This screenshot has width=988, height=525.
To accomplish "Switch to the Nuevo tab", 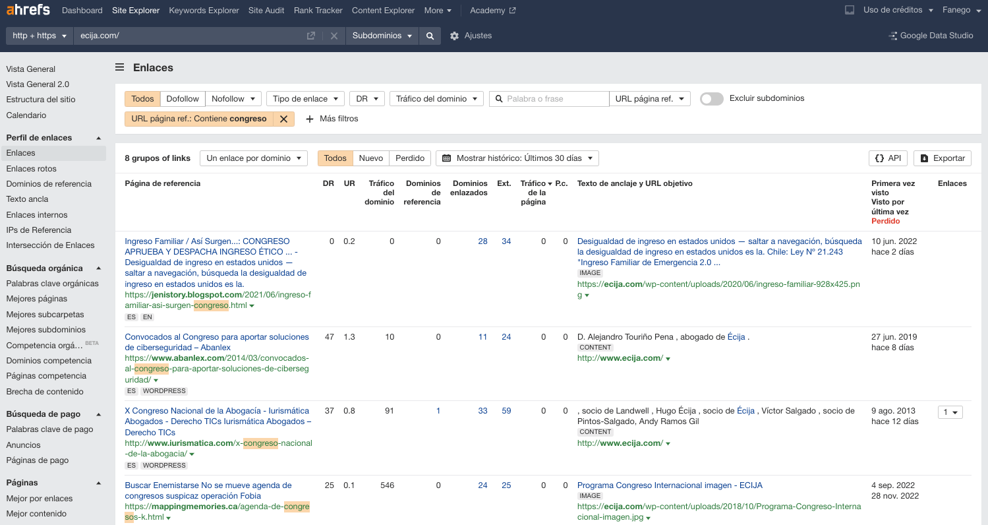I will click(370, 158).
